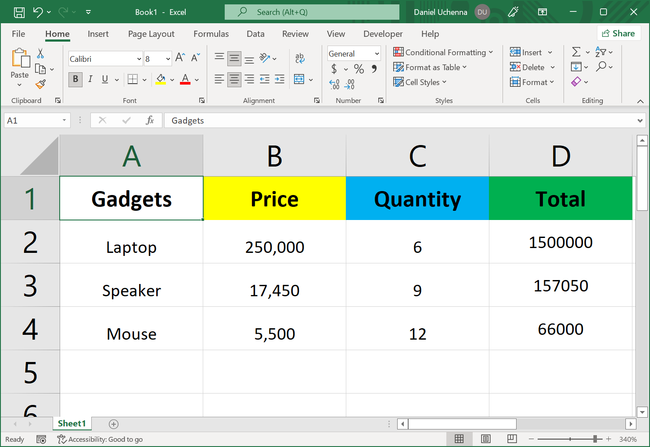
Task: Apply the Accounting Number Format dollar icon
Action: tap(335, 69)
